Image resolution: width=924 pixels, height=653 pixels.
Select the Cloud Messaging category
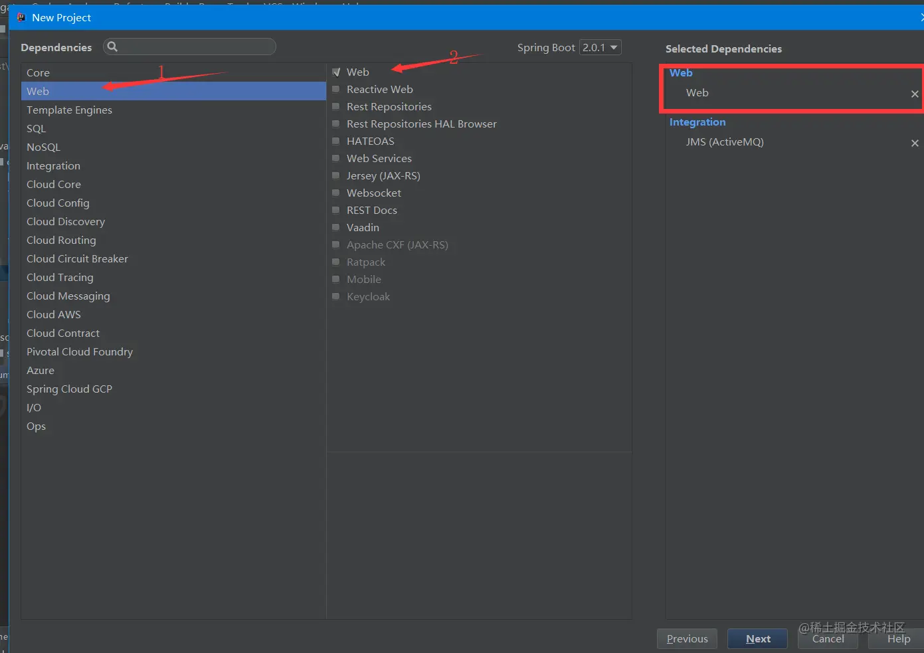pyautogui.click(x=173, y=296)
